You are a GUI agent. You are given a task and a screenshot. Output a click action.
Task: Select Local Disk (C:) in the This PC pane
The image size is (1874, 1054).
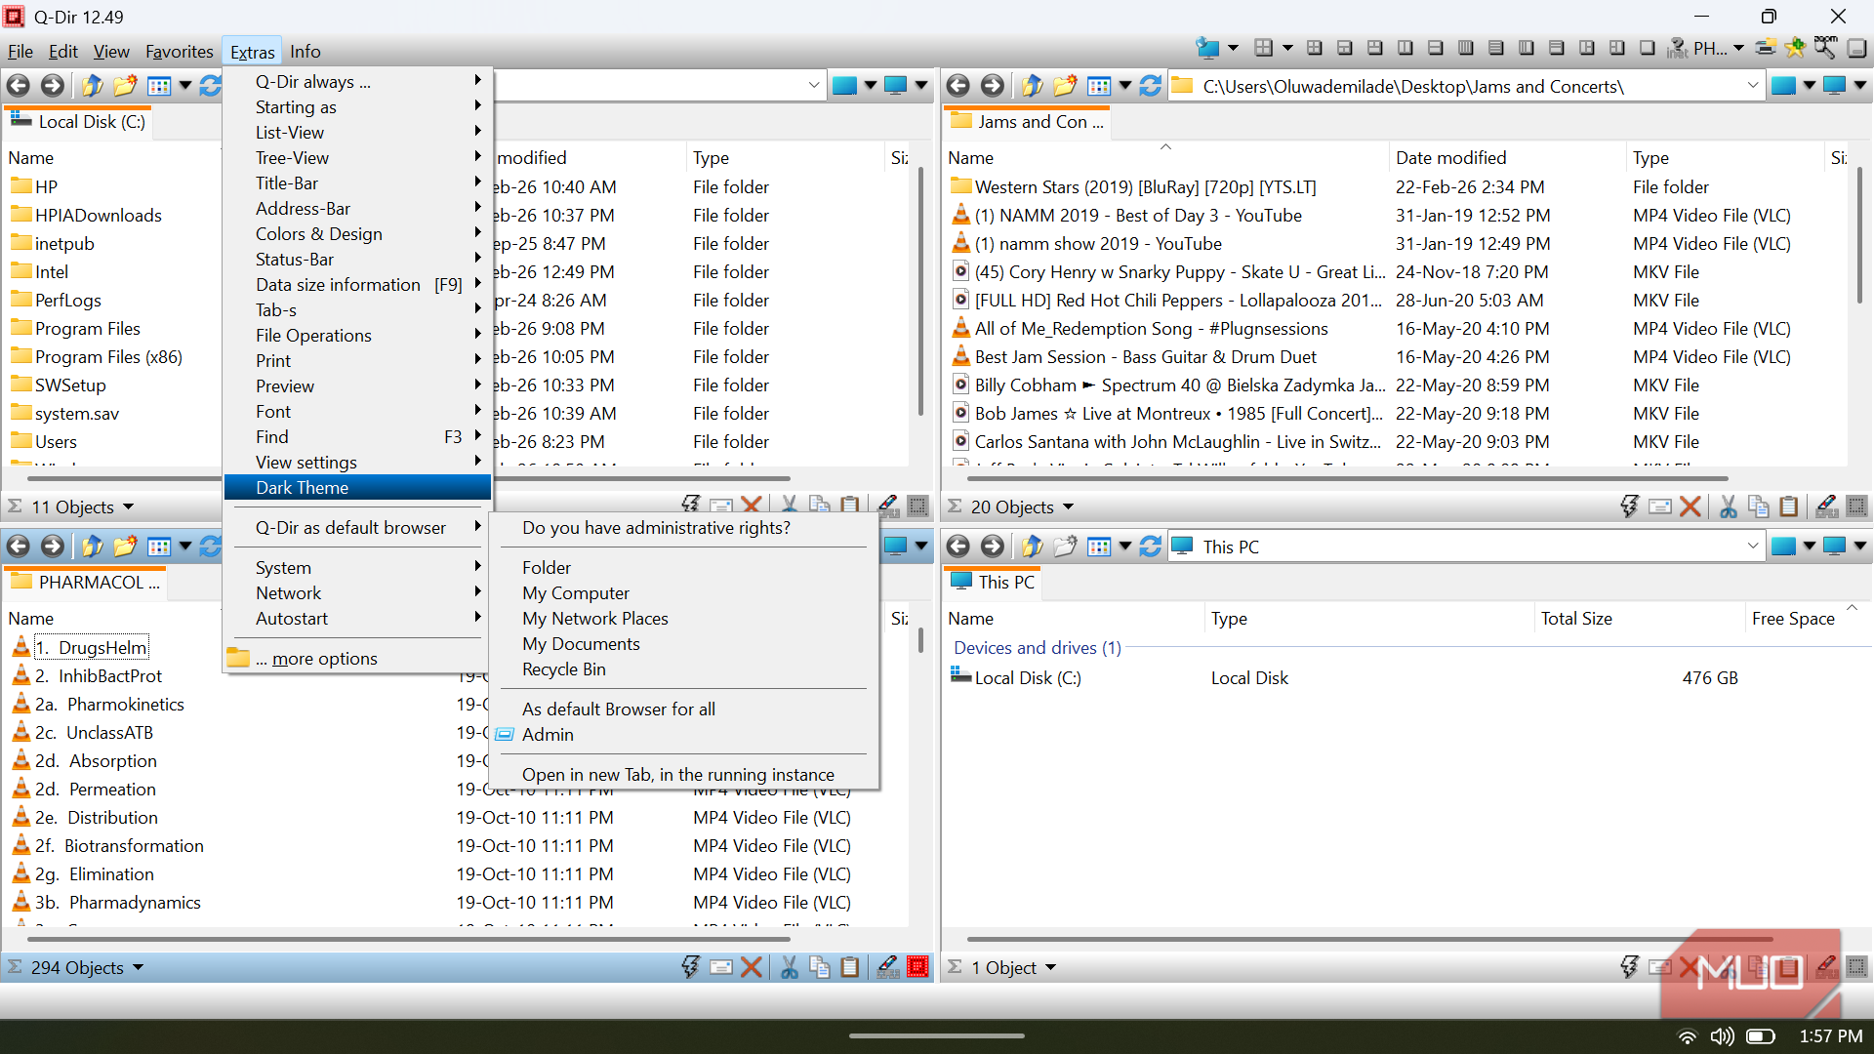click(x=1028, y=678)
